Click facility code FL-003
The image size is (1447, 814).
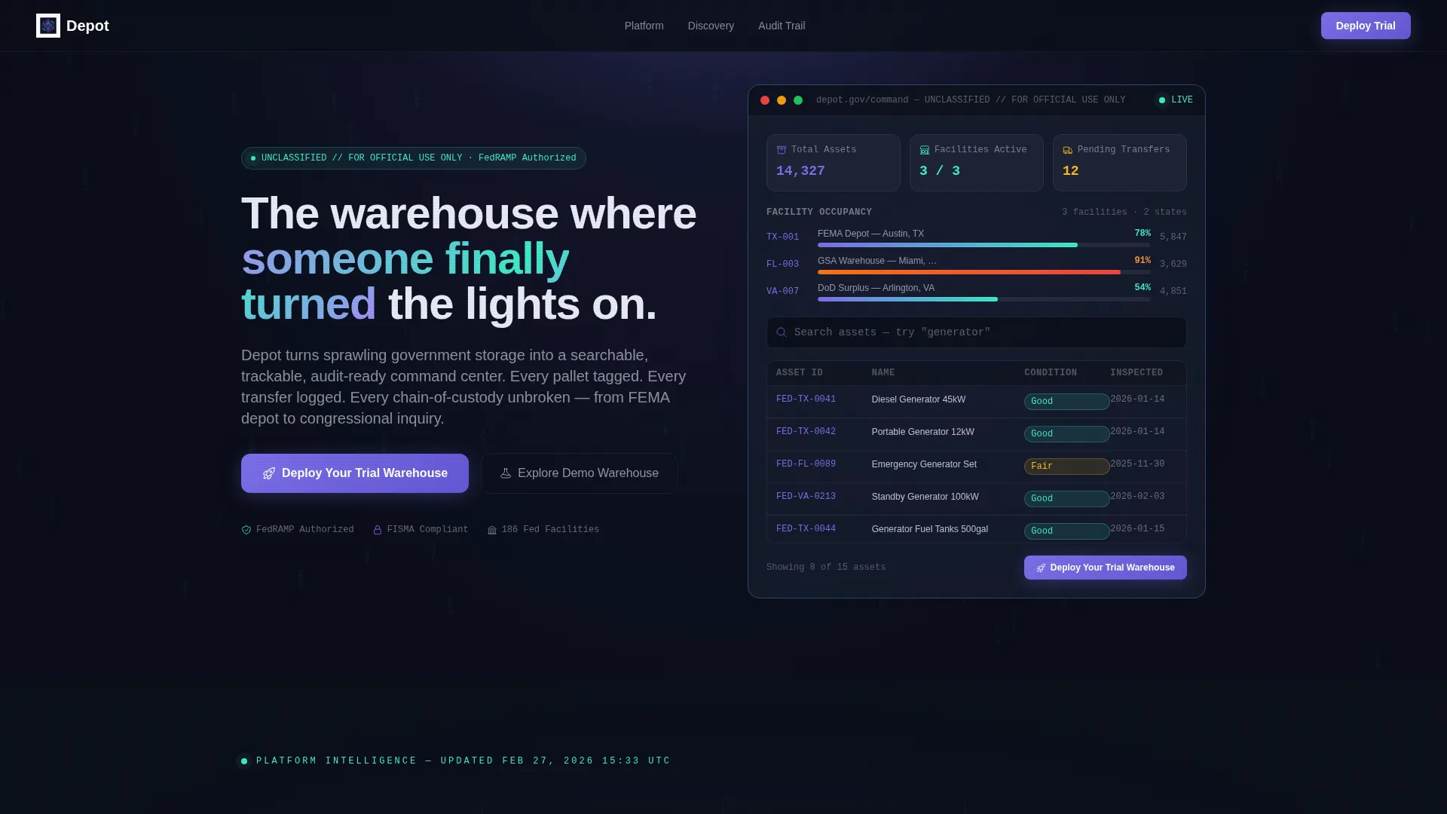pyautogui.click(x=782, y=265)
